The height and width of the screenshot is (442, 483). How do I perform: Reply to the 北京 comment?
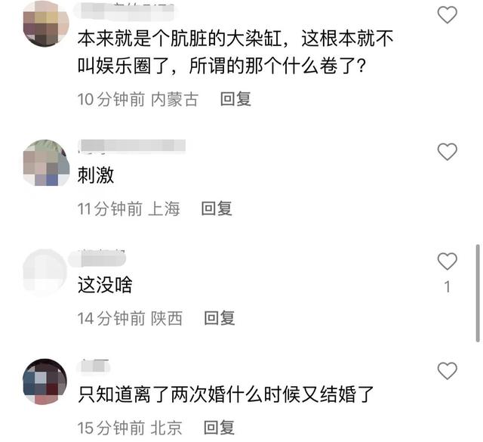pos(219,428)
